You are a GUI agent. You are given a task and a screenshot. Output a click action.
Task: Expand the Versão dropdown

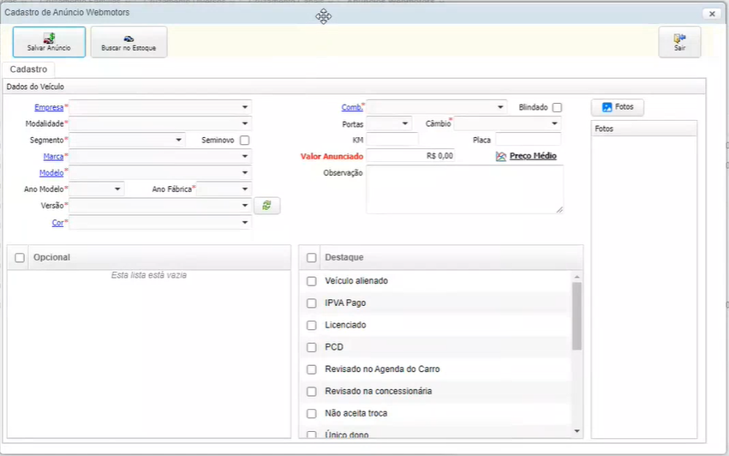click(244, 205)
